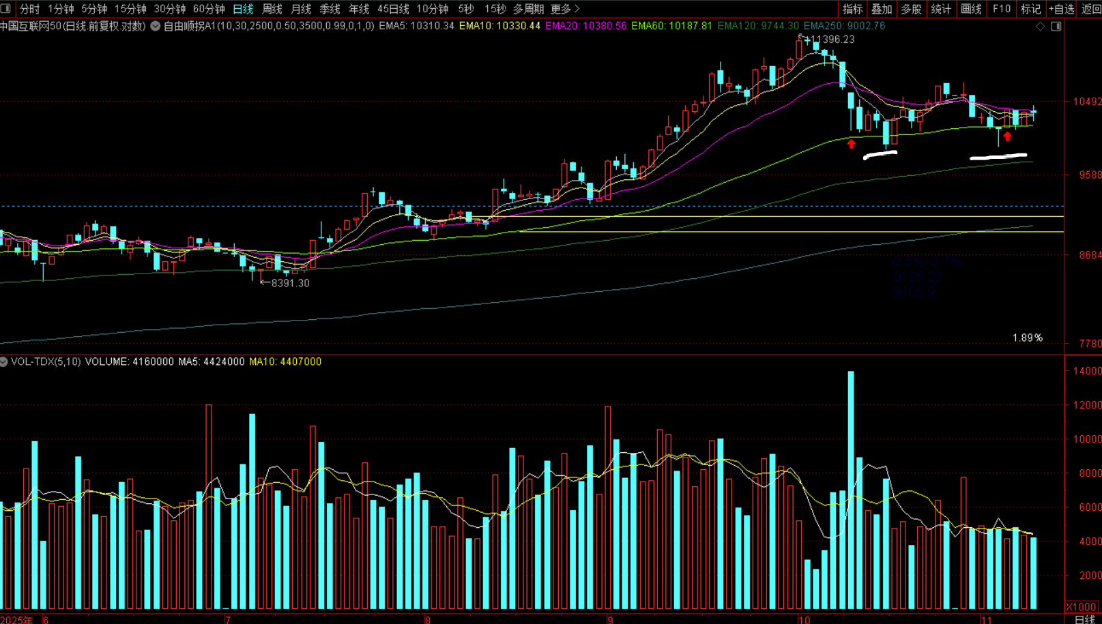Select the 15分钟 period tab
This screenshot has height=624, width=1102.
[130, 9]
